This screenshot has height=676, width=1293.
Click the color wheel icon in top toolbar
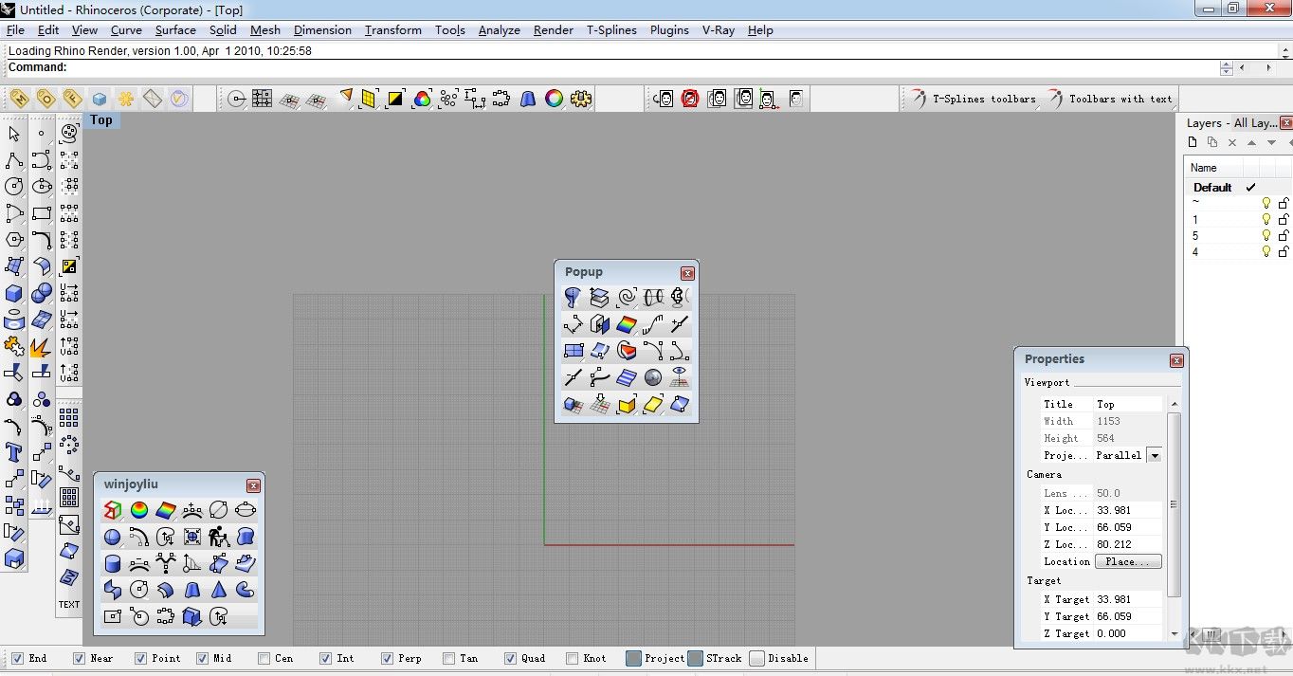[555, 99]
